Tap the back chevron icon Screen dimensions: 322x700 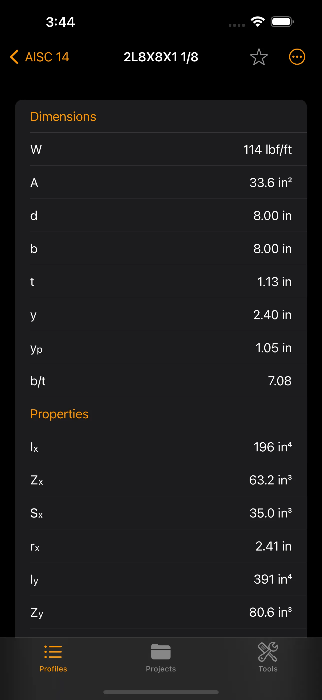[14, 57]
